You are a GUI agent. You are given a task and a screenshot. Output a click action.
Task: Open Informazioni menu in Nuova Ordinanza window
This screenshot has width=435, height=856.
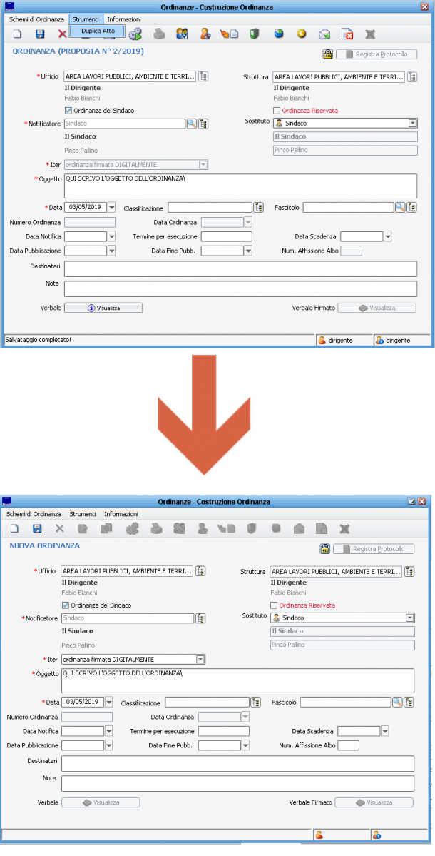(x=121, y=514)
